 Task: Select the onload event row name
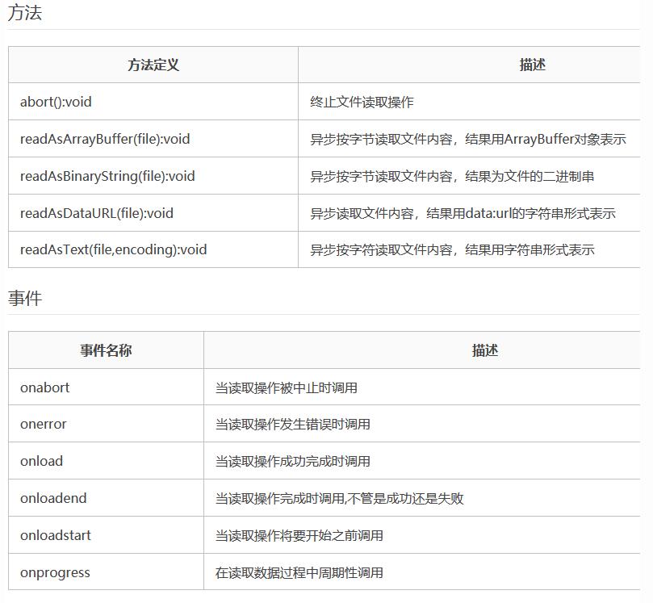41,461
